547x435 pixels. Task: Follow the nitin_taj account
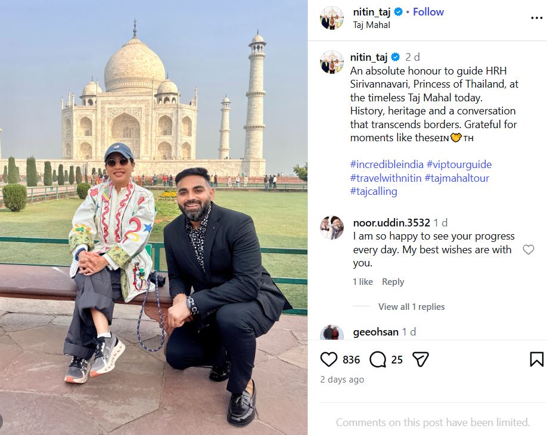428,12
